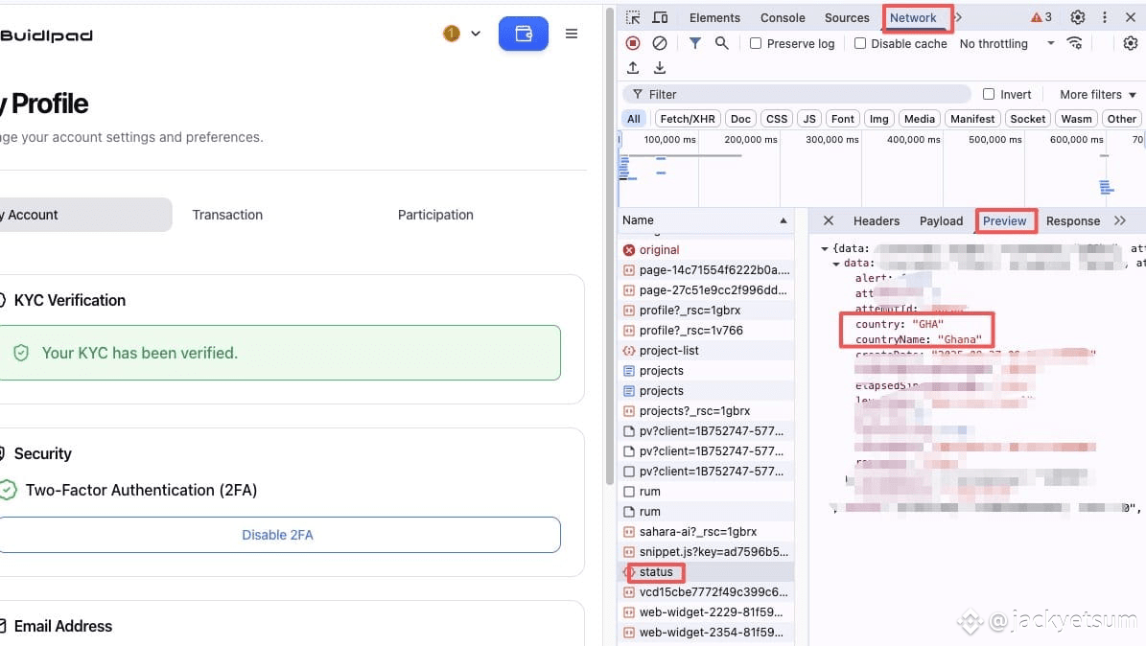Viewport: 1146px width, 646px height.
Task: Switch to the Sources panel tab
Action: [x=847, y=17]
